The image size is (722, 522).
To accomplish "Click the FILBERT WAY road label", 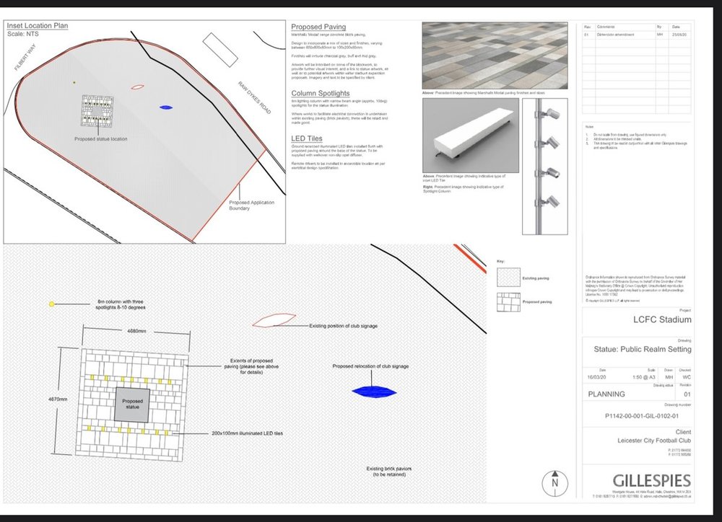I will coord(25,58).
